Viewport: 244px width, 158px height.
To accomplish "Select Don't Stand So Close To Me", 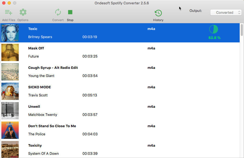I will click(x=52, y=126).
